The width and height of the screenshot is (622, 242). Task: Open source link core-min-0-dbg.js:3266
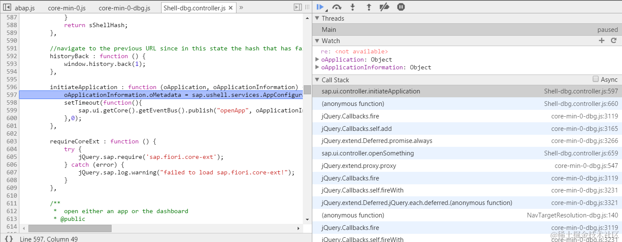pyautogui.click(x=585, y=141)
